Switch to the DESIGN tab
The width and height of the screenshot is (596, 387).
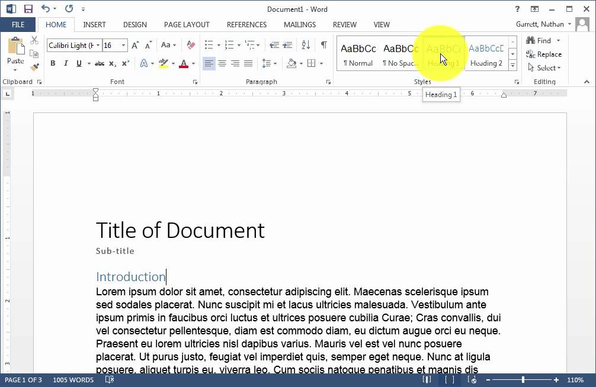click(x=135, y=25)
